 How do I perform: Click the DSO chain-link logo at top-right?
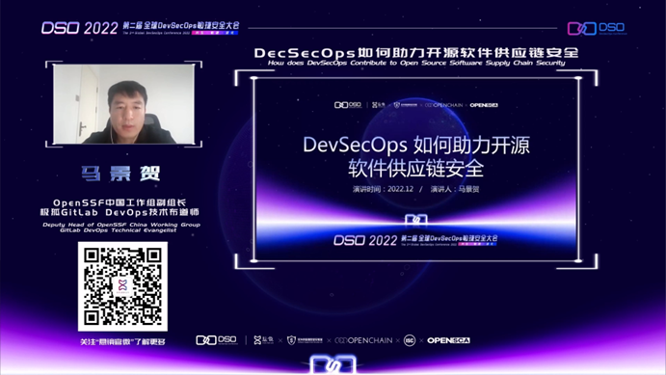(x=597, y=28)
